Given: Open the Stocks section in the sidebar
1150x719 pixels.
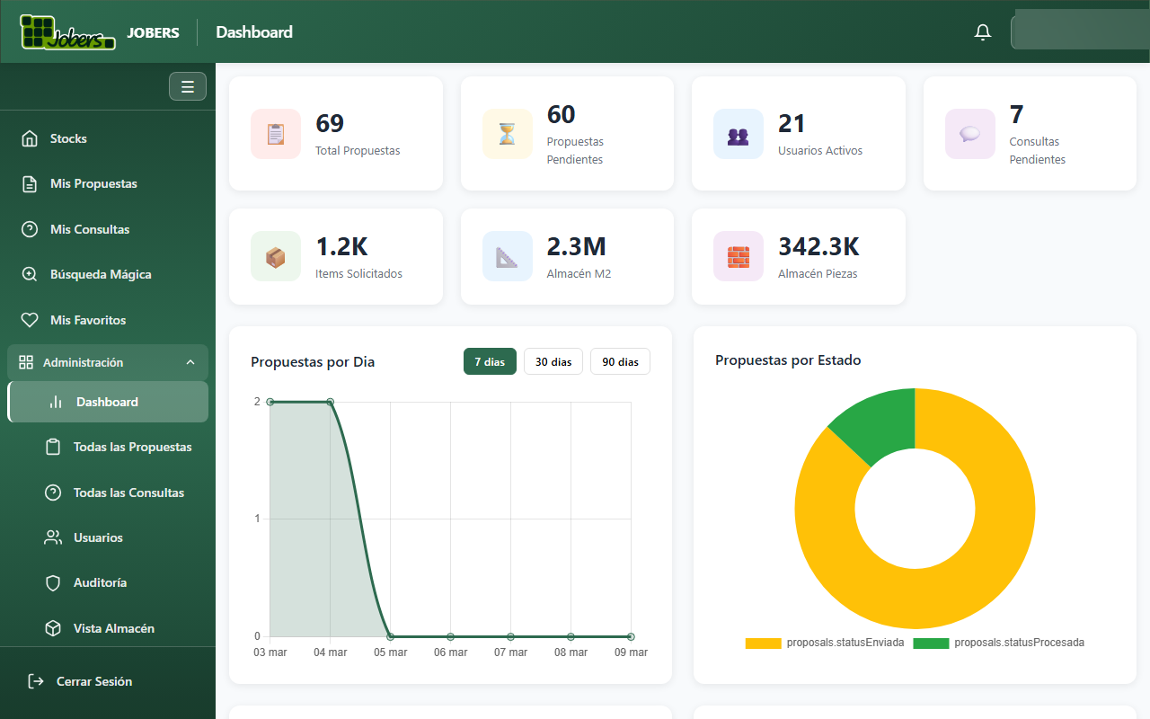Looking at the screenshot, I should click(67, 138).
